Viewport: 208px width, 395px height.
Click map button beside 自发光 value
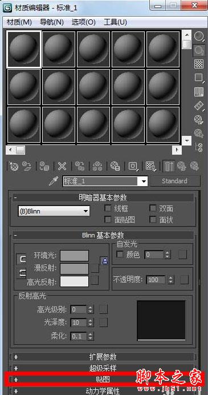pos(182,255)
